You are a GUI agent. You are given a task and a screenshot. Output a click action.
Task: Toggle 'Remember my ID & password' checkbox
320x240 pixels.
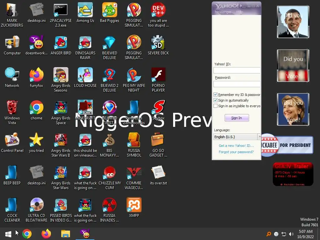[x=215, y=94]
